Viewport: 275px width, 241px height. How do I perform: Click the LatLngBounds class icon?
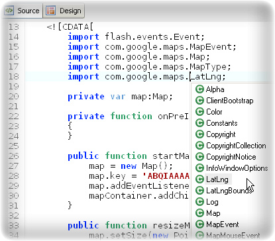(199, 191)
